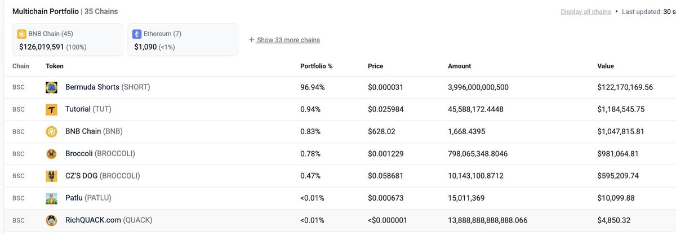Select the BNB Chain (45) card
The width and height of the screenshot is (676, 235).
[68, 39]
